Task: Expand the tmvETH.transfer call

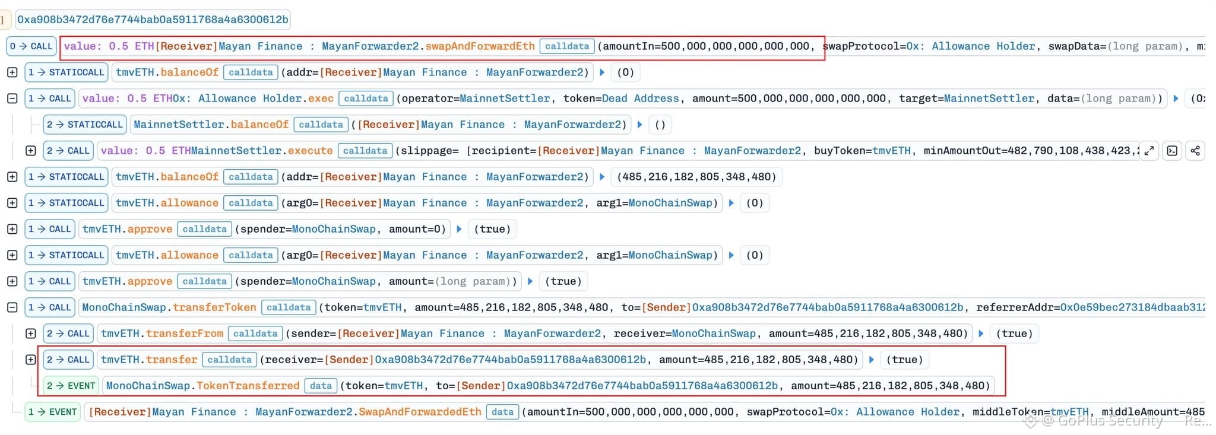Action: (x=31, y=360)
